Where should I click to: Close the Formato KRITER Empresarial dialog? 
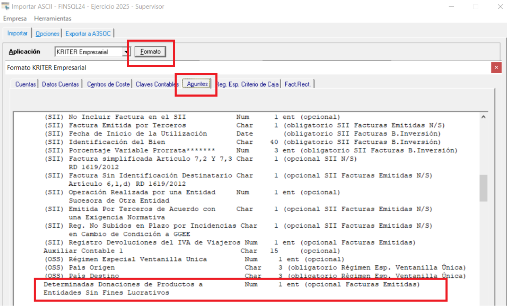click(x=496, y=68)
